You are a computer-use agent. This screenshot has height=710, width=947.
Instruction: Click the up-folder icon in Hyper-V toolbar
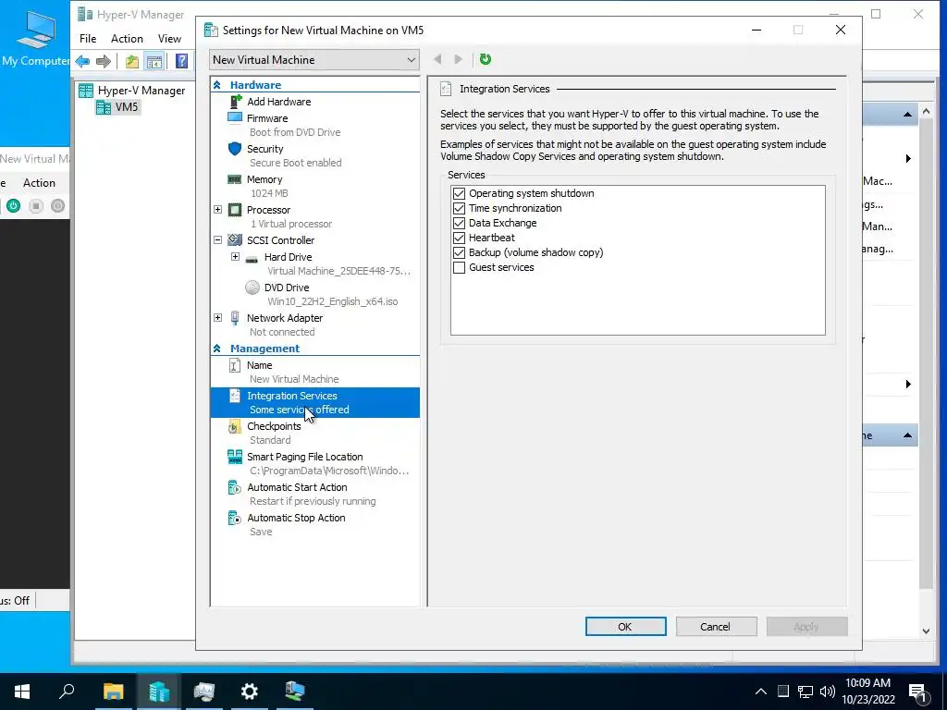coord(131,61)
